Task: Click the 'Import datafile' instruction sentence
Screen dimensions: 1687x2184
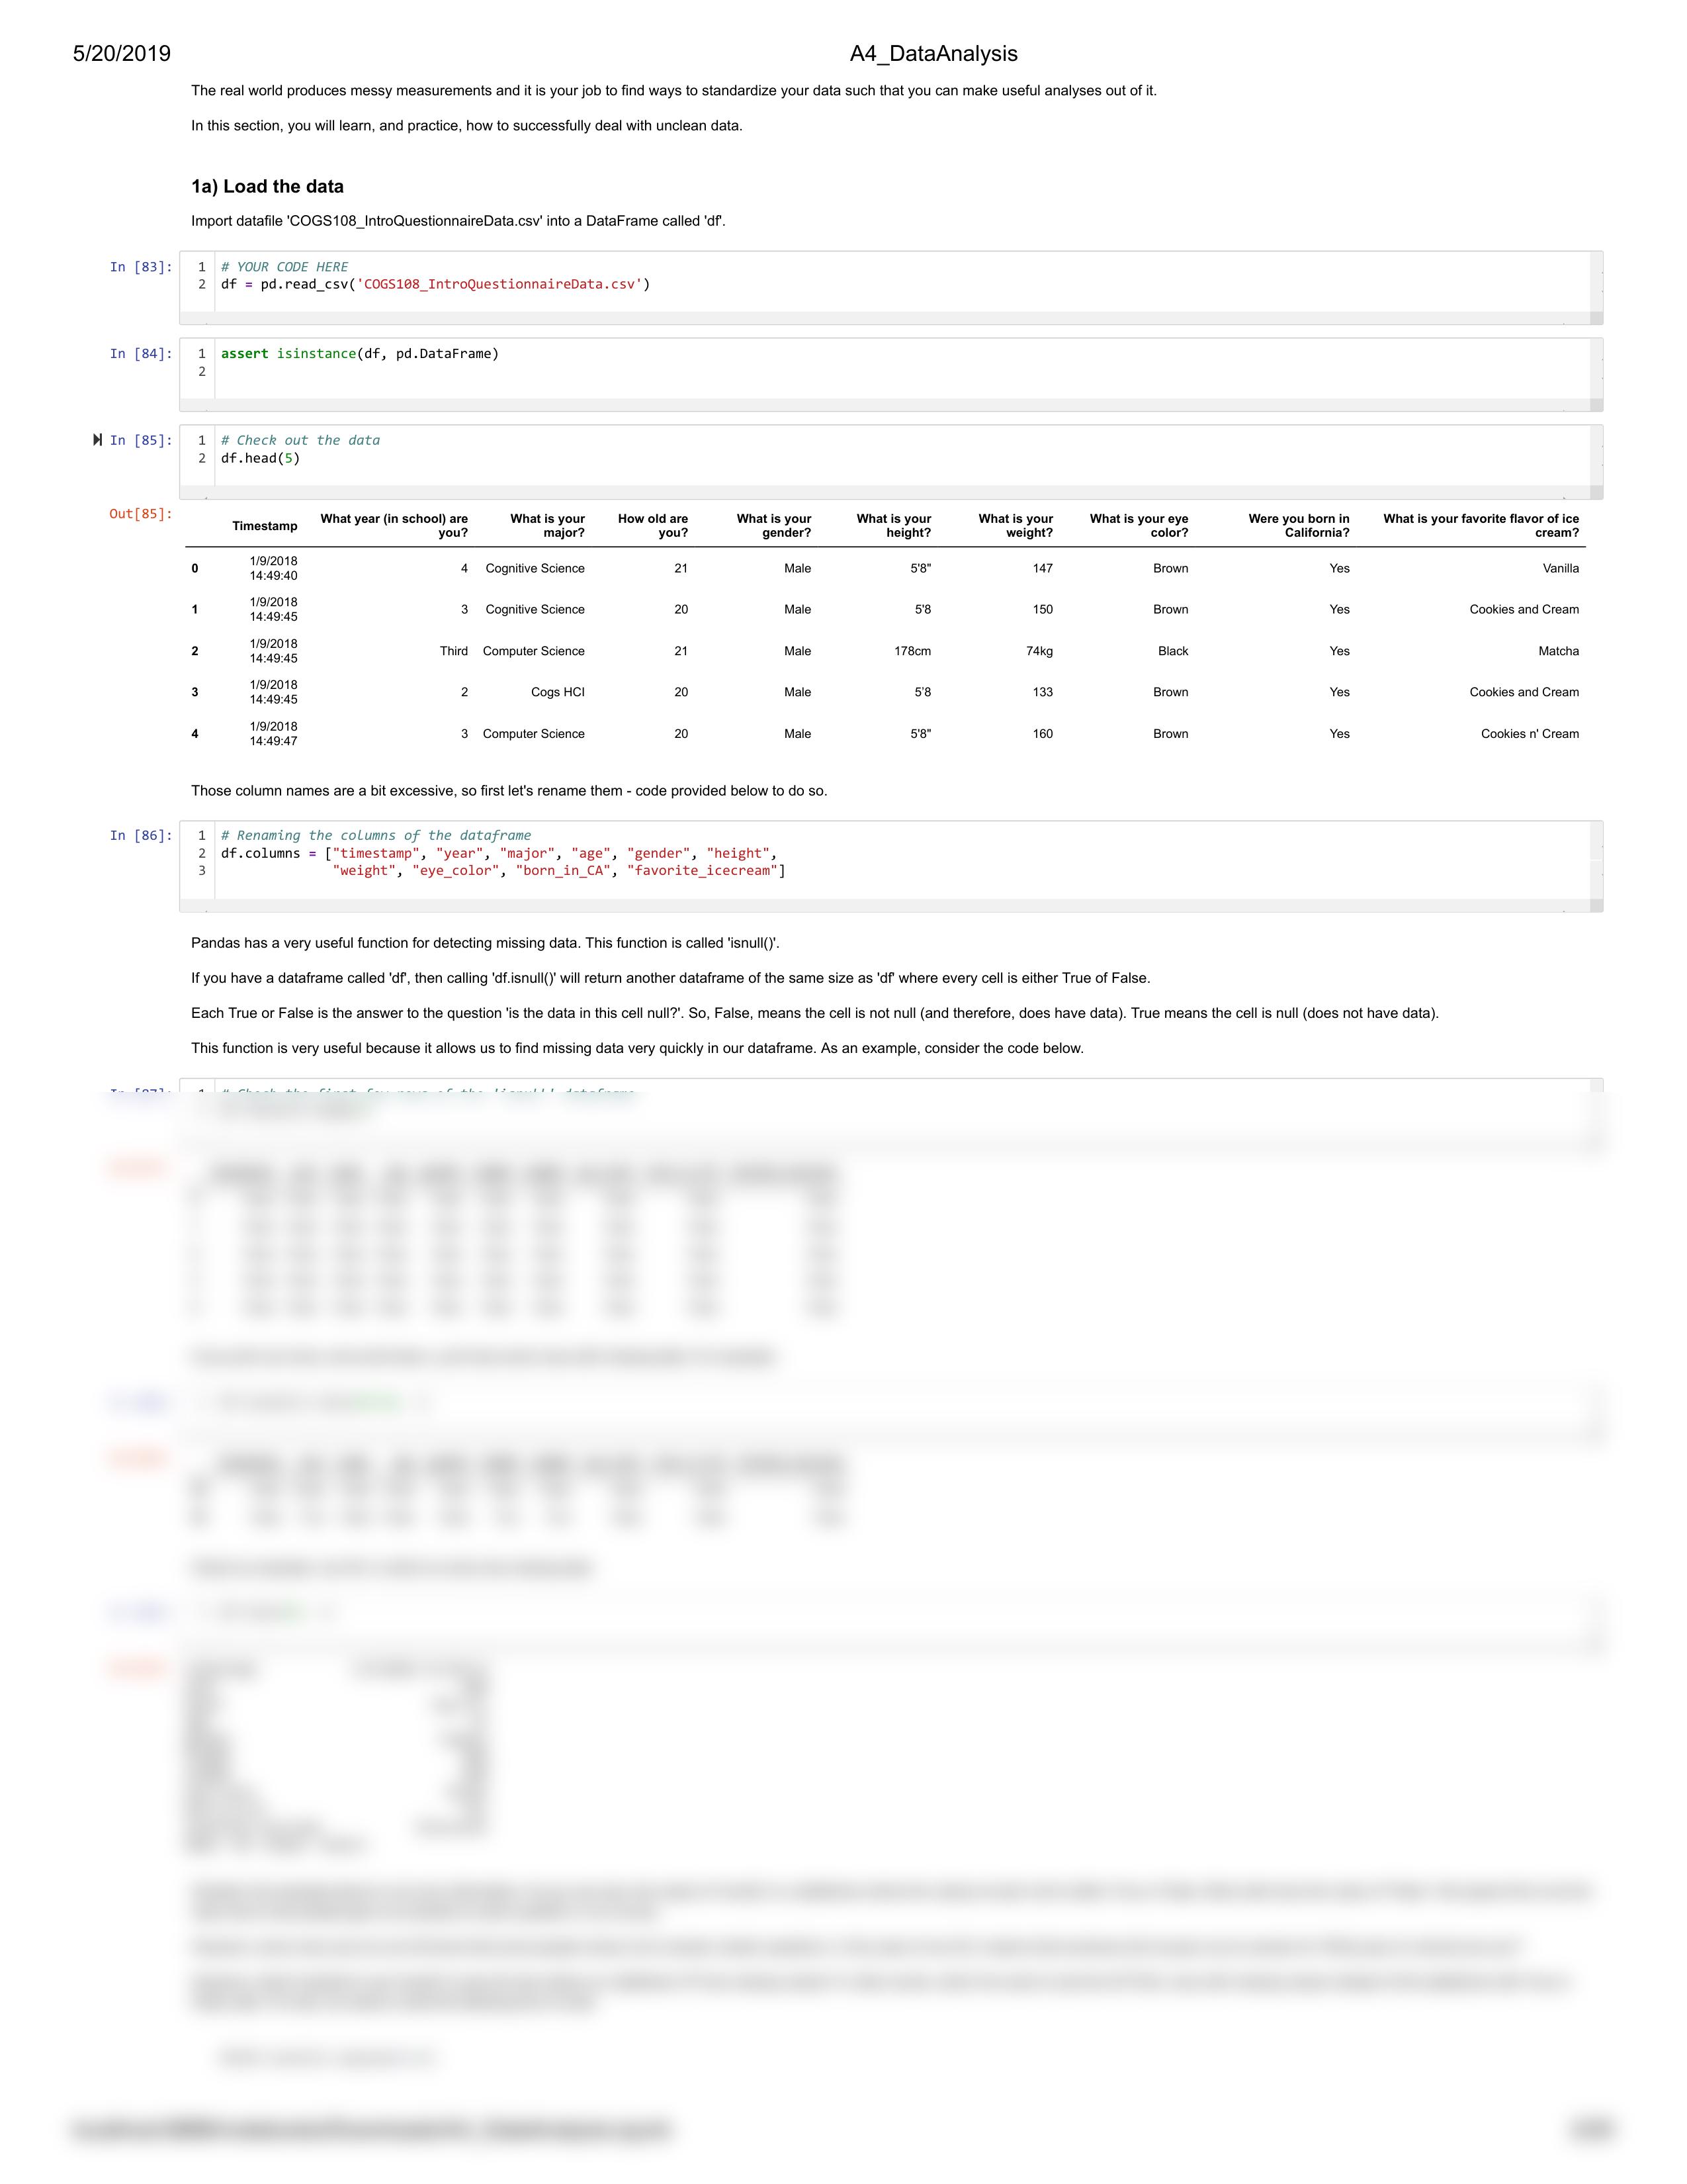Action: pyautogui.click(x=458, y=221)
